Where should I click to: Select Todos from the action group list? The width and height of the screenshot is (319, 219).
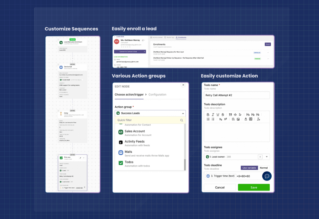pos(129,162)
